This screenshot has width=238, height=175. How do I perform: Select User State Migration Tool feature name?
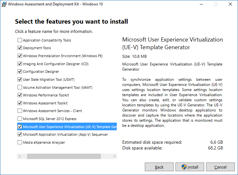coord(48,80)
